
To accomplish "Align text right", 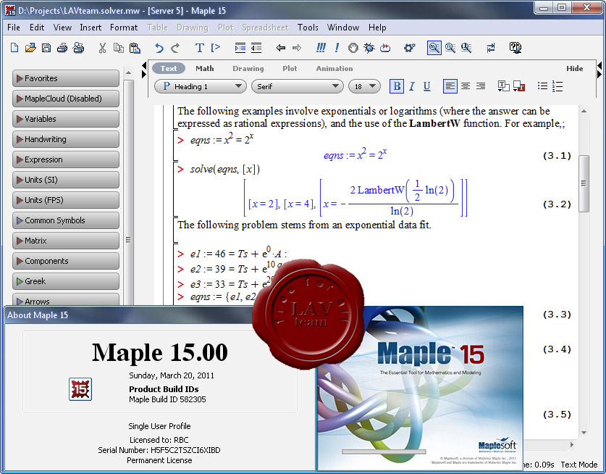I will [x=481, y=86].
